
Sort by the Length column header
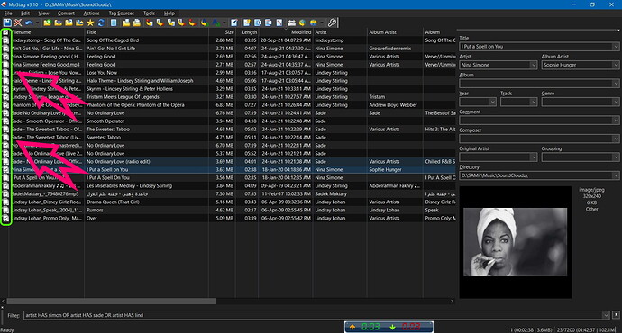click(247, 32)
